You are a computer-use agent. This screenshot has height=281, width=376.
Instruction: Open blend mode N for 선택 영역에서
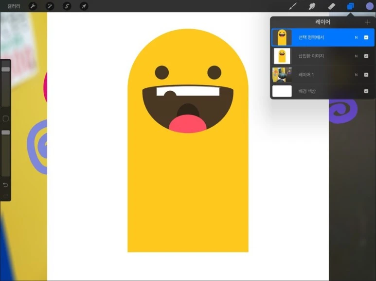(356, 37)
